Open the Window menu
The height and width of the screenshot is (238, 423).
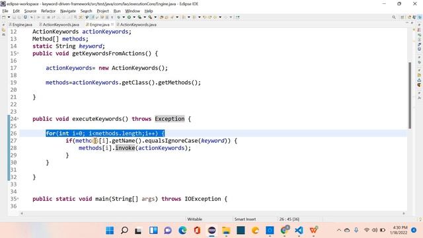[x=132, y=11]
